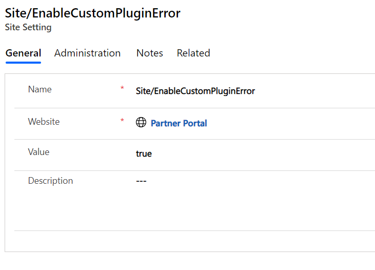The height and width of the screenshot is (270, 375).
Task: Click the Site/EnableCustomPluginError page heading
Action: pos(92,13)
